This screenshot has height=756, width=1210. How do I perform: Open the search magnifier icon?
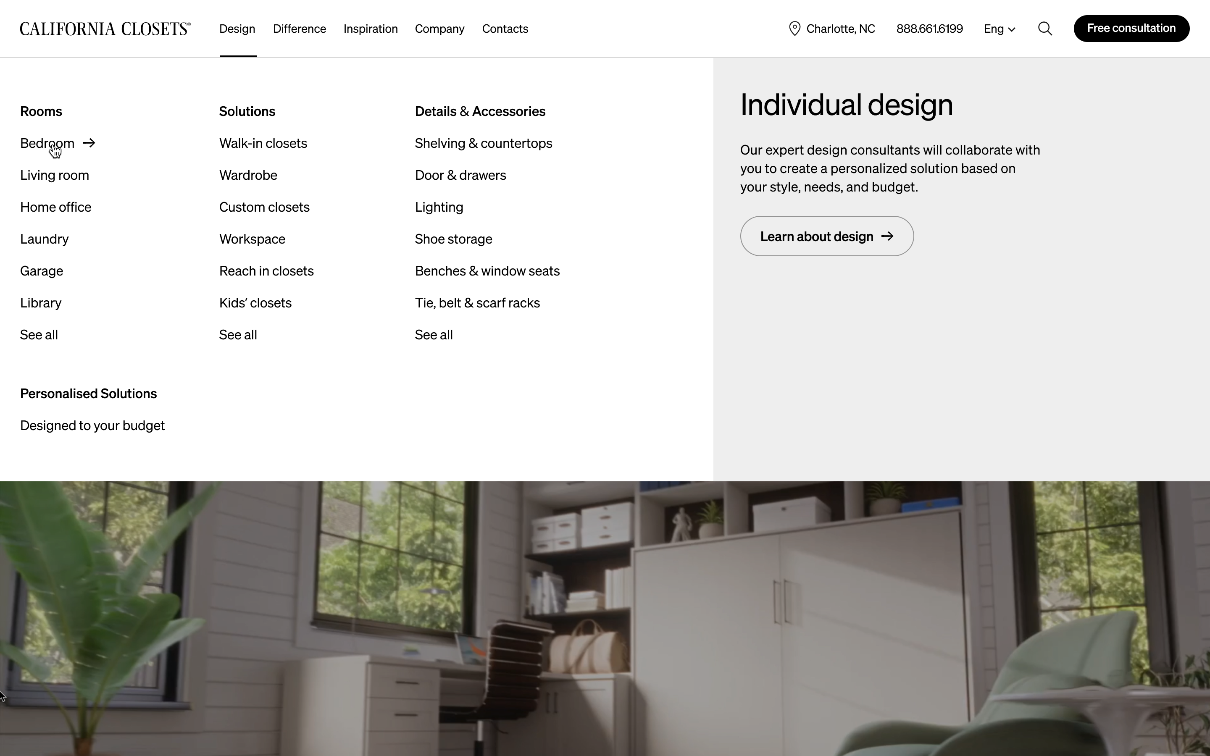1045,29
